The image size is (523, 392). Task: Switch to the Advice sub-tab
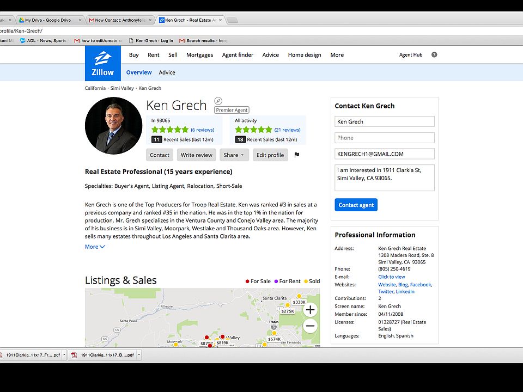pyautogui.click(x=167, y=72)
